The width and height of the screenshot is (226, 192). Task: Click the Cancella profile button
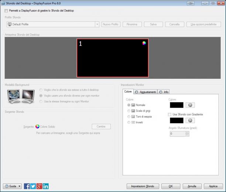pos(175,24)
